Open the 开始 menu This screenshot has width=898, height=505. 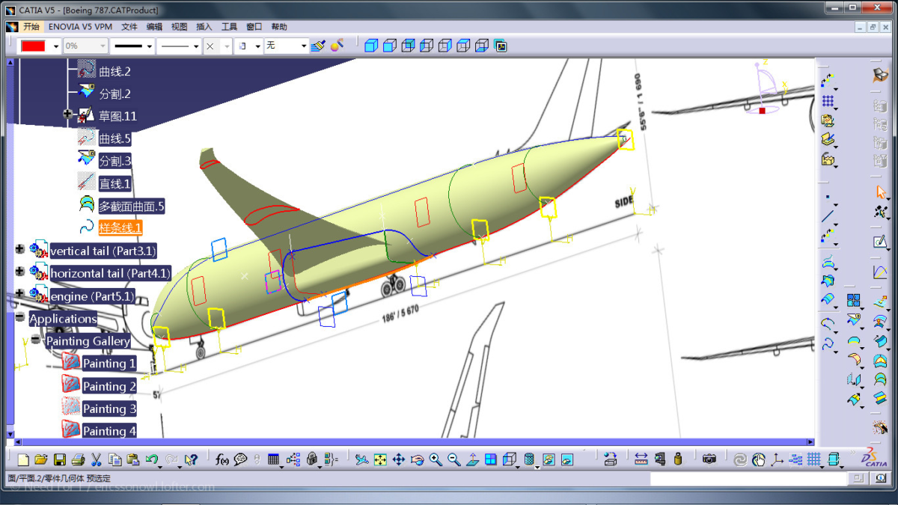(31, 27)
